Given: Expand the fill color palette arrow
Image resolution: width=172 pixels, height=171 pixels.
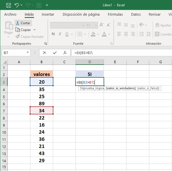Looking at the screenshot, I should [98, 34].
